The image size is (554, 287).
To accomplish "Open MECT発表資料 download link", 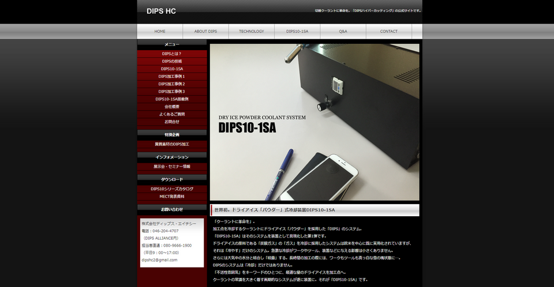I will point(172,197).
